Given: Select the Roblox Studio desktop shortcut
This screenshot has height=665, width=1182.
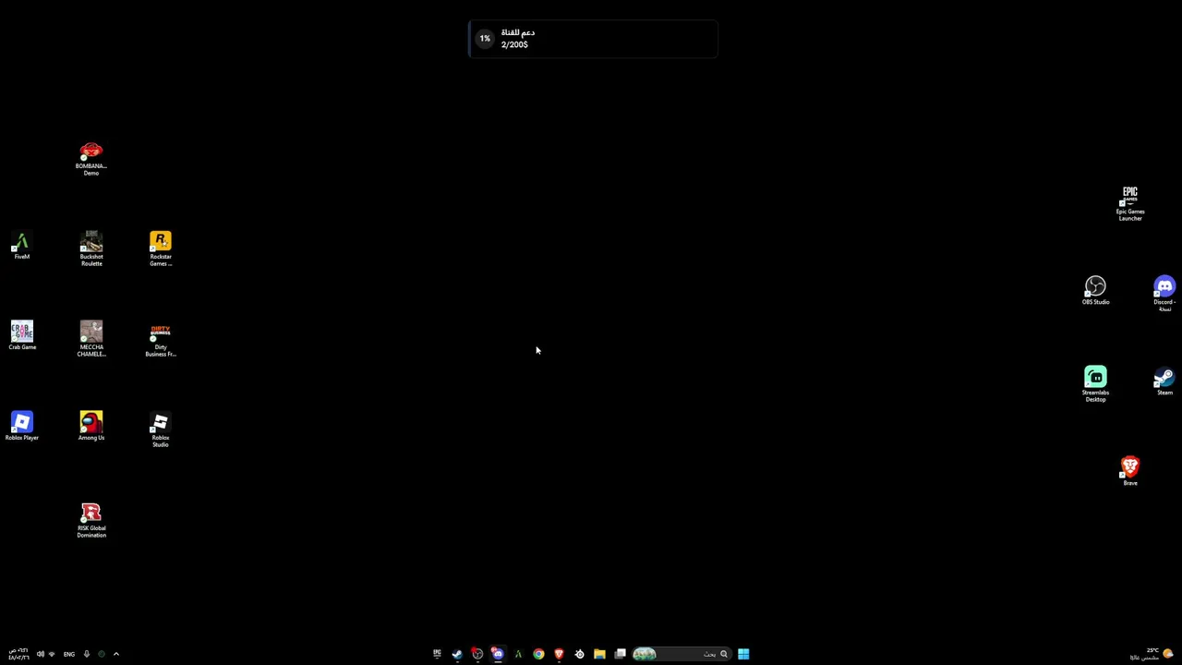Looking at the screenshot, I should click(x=161, y=430).
